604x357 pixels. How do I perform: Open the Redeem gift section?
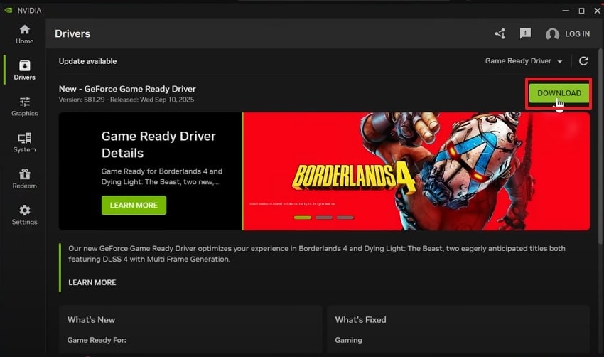coord(24,178)
